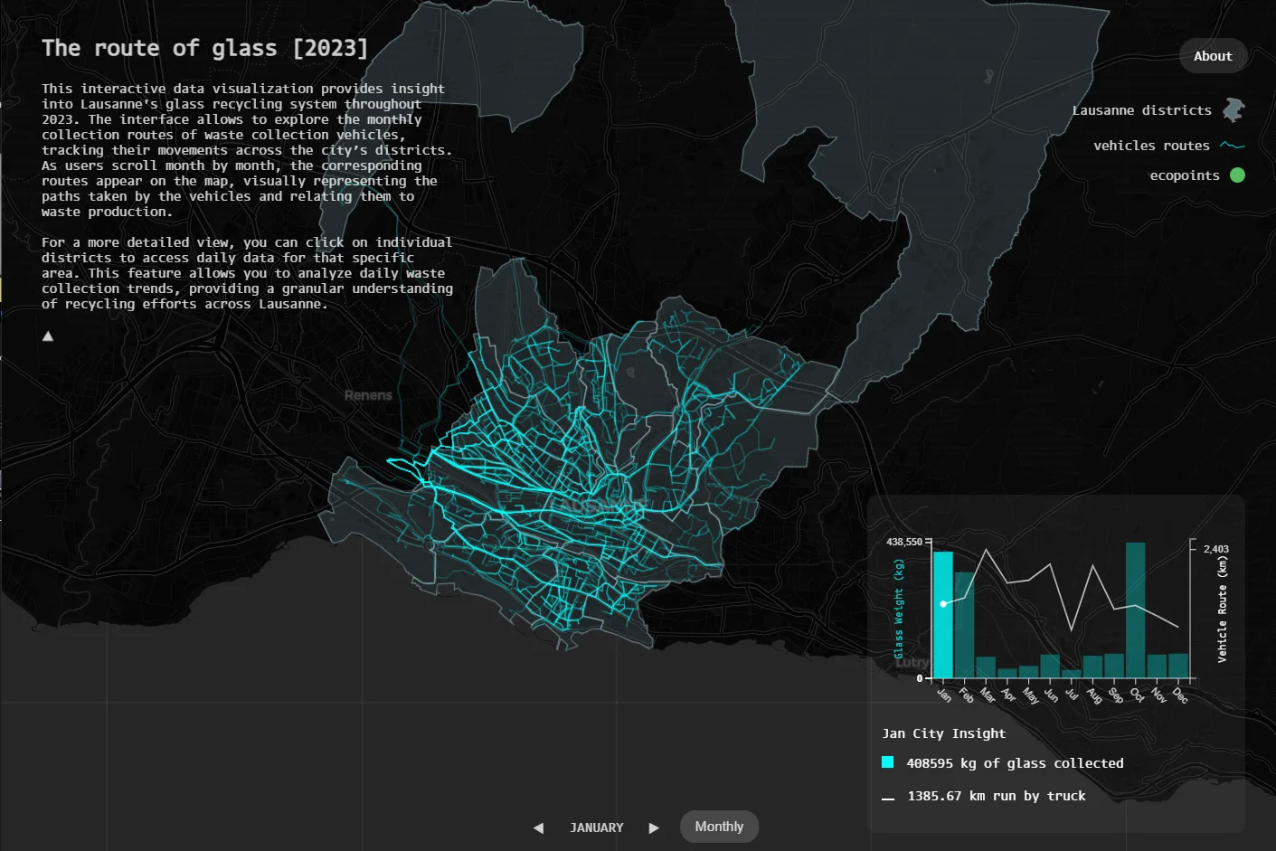1276x851 pixels.
Task: Click the vehicles routes line icon
Action: tap(1233, 146)
